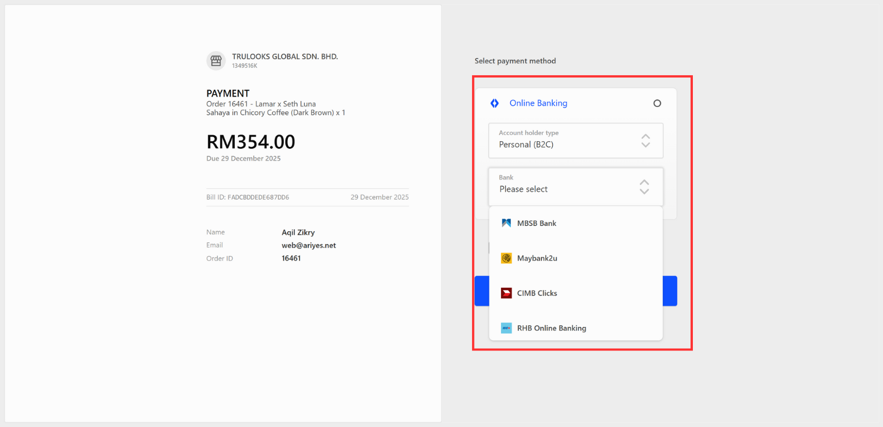The width and height of the screenshot is (883, 427).
Task: Click the blue Online Banking diamond icon
Action: (x=494, y=104)
